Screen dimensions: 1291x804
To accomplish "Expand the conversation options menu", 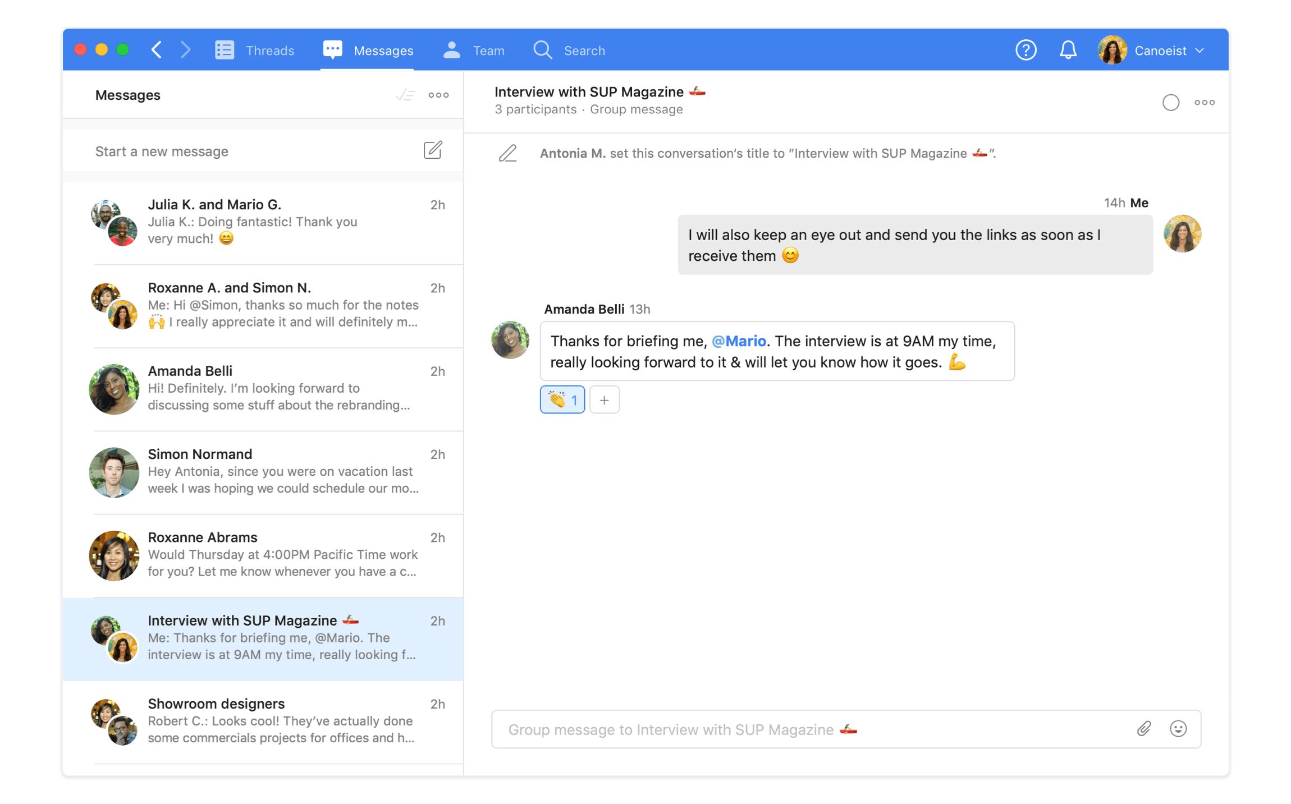I will pyautogui.click(x=1205, y=102).
